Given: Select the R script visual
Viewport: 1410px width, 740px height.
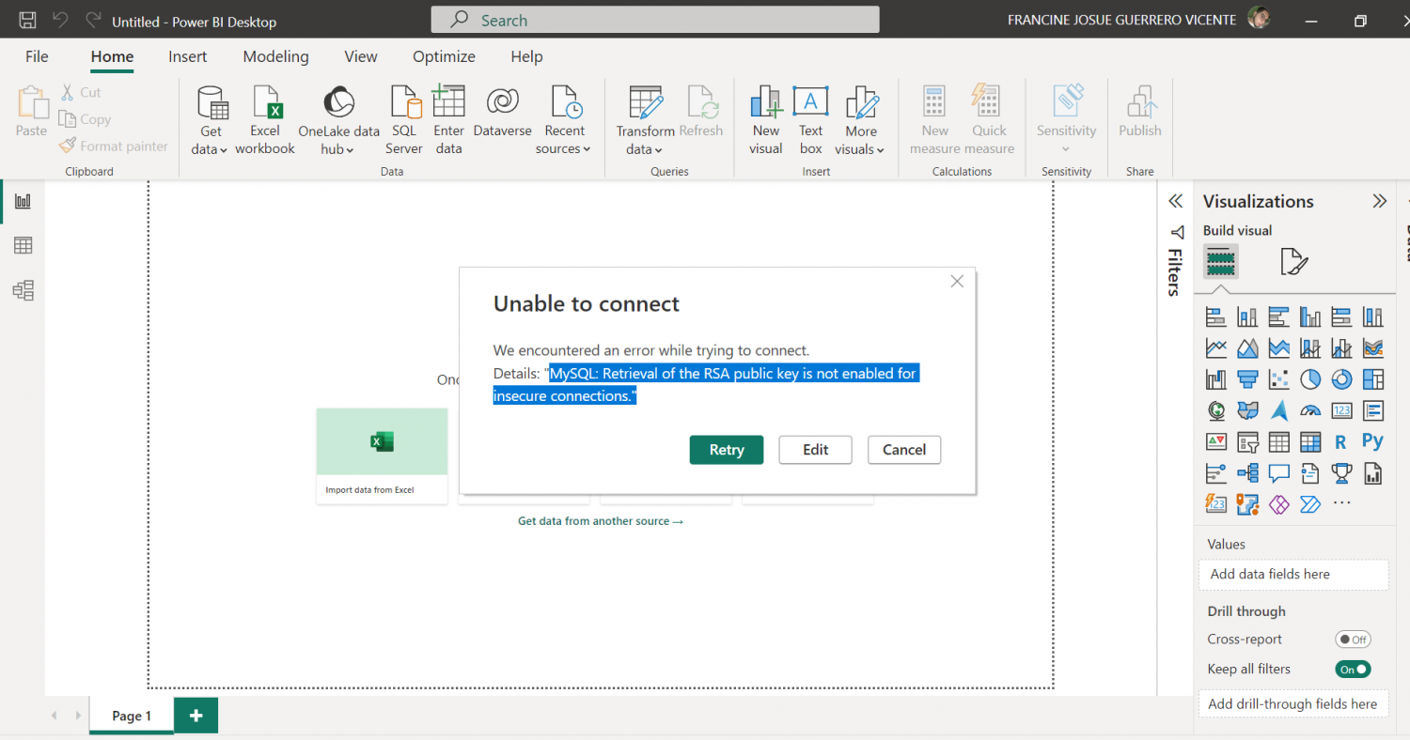Looking at the screenshot, I should [1341, 441].
